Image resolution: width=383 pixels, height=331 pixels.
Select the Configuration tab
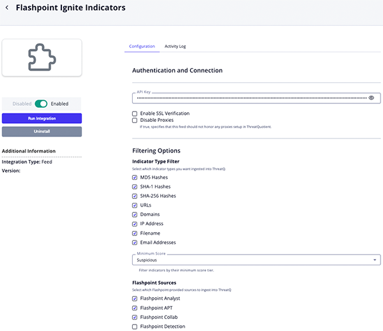pos(142,47)
